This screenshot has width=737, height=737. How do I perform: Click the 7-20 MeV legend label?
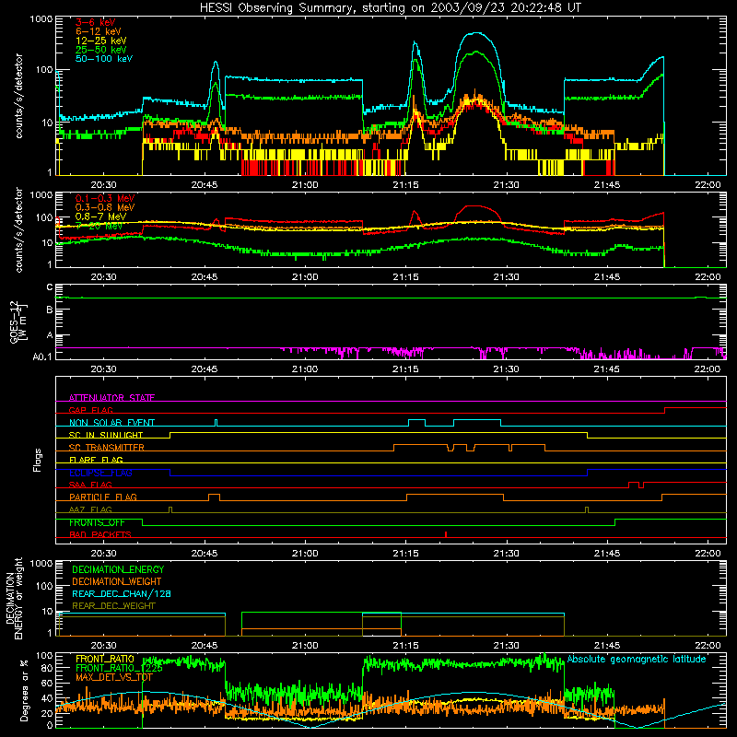pos(99,226)
